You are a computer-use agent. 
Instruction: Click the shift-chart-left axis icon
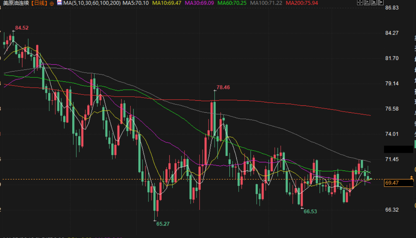pyautogui.click(x=367, y=2)
